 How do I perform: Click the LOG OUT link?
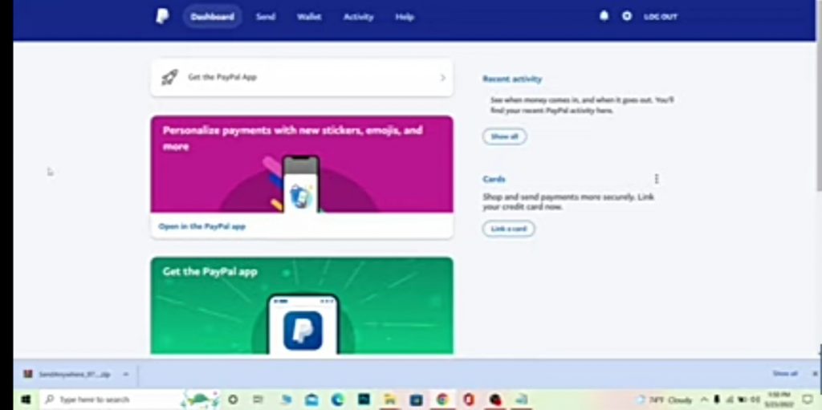(661, 17)
